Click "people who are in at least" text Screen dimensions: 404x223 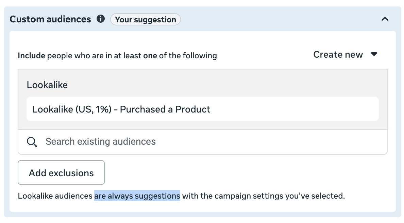[94, 55]
